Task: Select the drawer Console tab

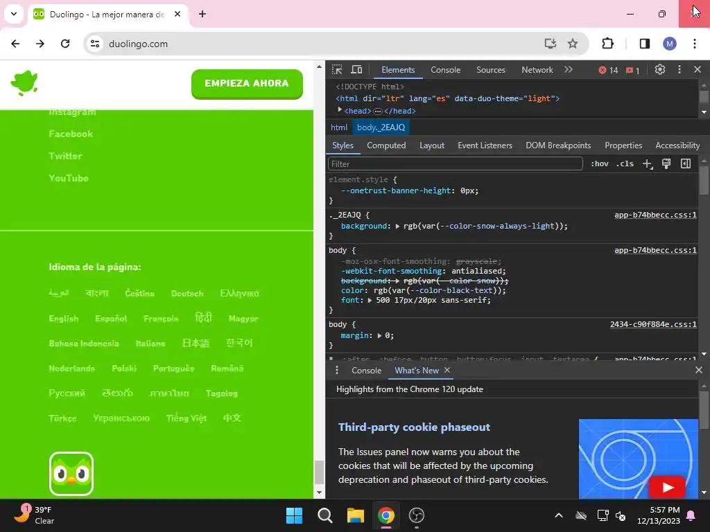Action: click(x=367, y=370)
